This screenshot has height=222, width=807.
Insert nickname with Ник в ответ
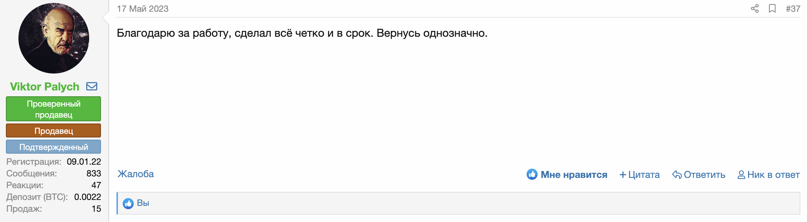click(x=773, y=175)
